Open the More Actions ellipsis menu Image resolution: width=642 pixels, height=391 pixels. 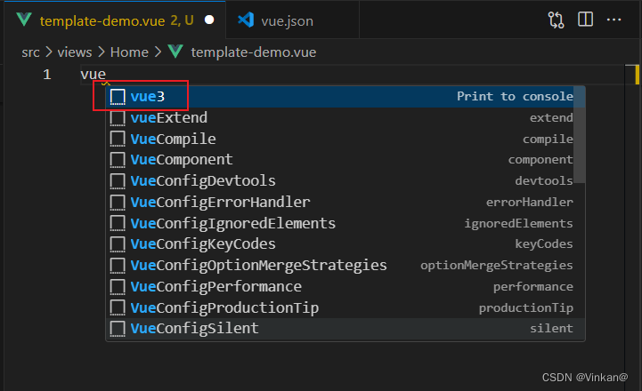(x=614, y=20)
